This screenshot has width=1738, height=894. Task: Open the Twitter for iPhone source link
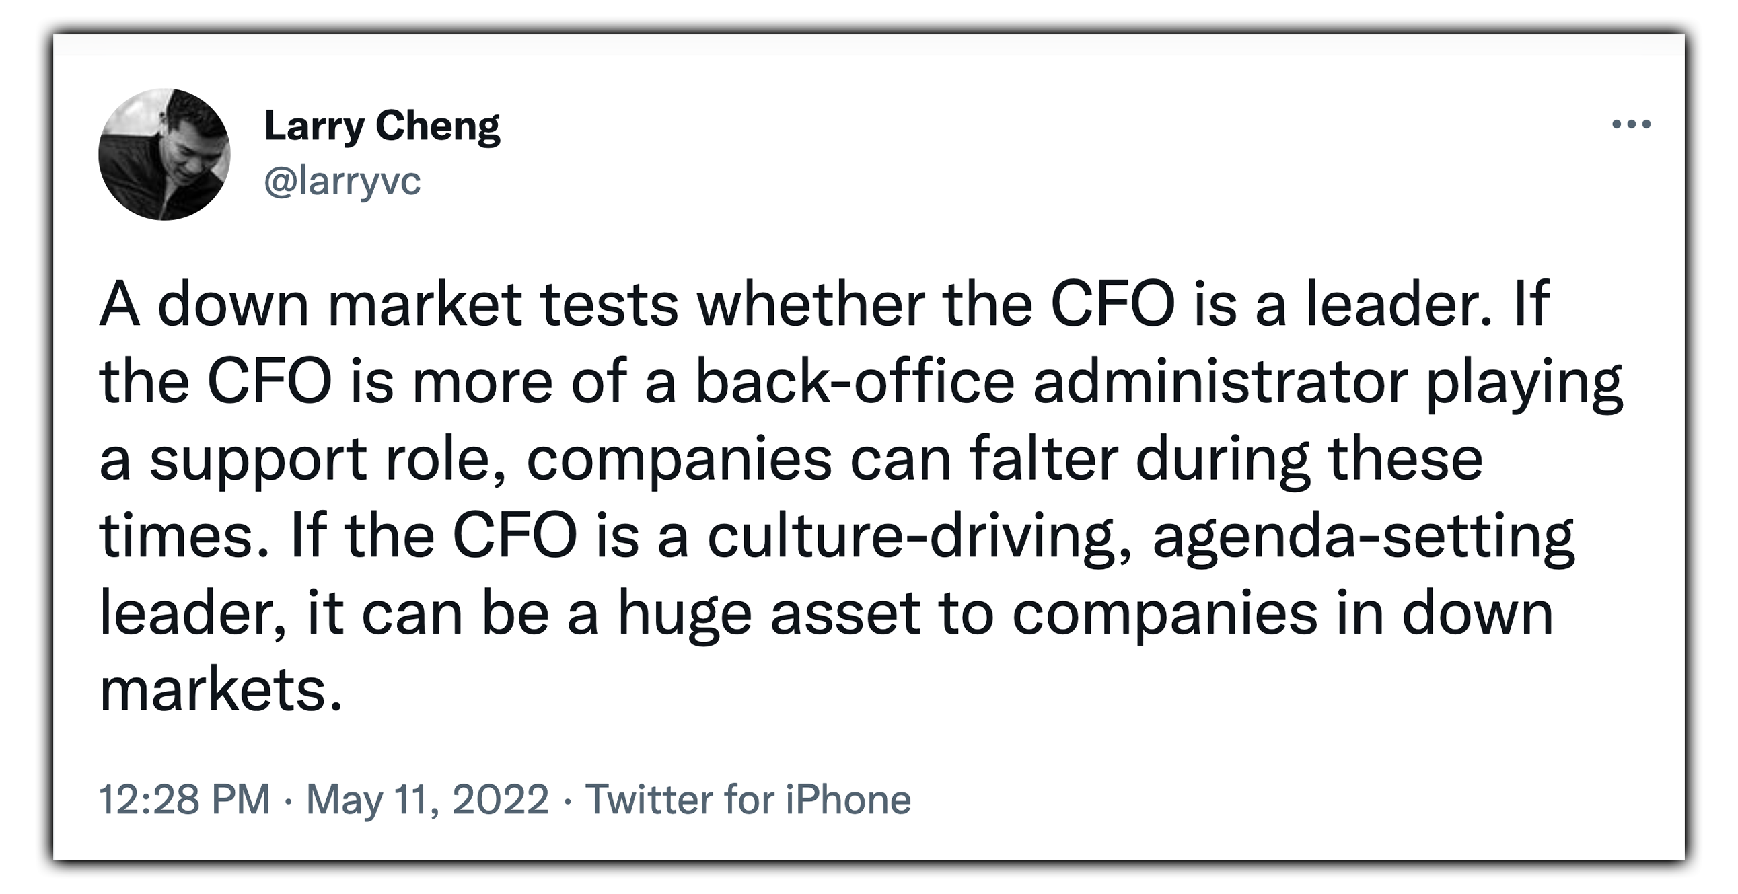(x=748, y=799)
